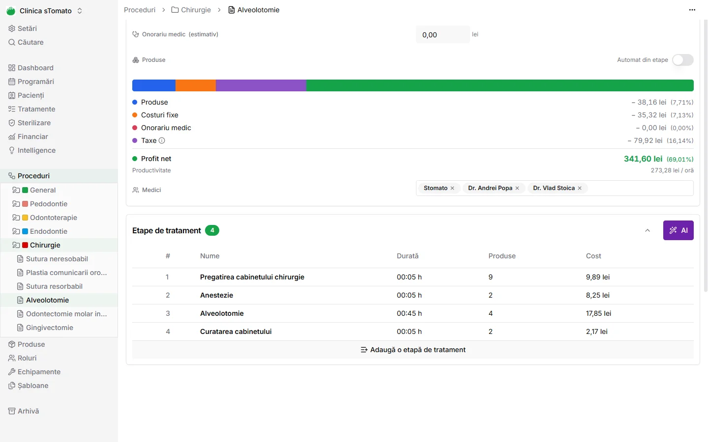Image resolution: width=708 pixels, height=442 pixels.
Task: Open the Pacienți section
Action: (x=26, y=95)
